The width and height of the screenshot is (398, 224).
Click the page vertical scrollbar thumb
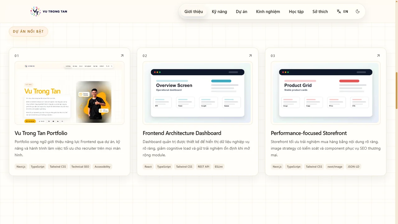(396, 91)
